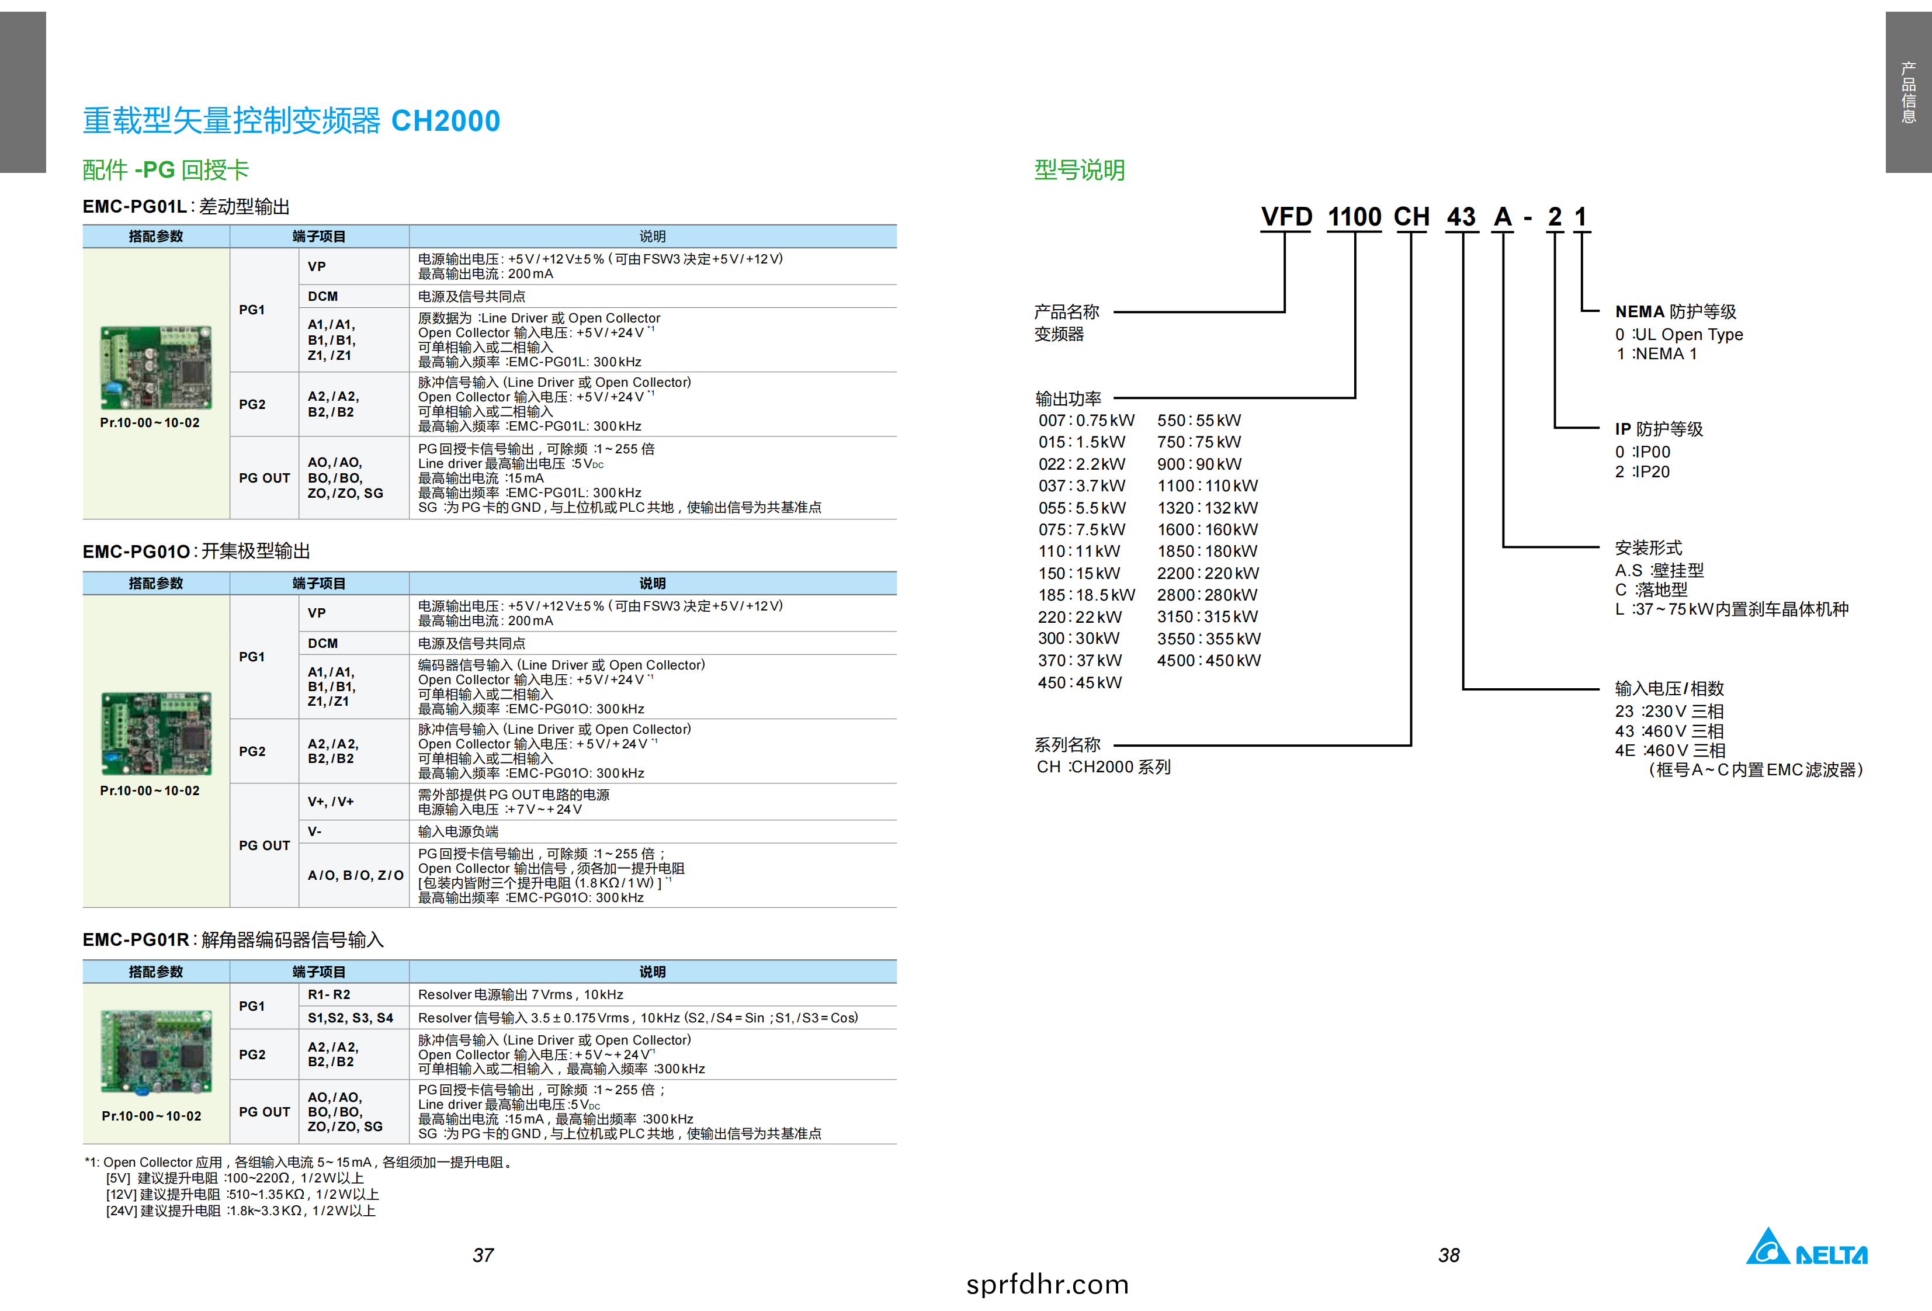Viewport: 1932px width, 1311px height.
Task: Click the DCM cell in the EMC-PG01L table
Action: (x=353, y=297)
